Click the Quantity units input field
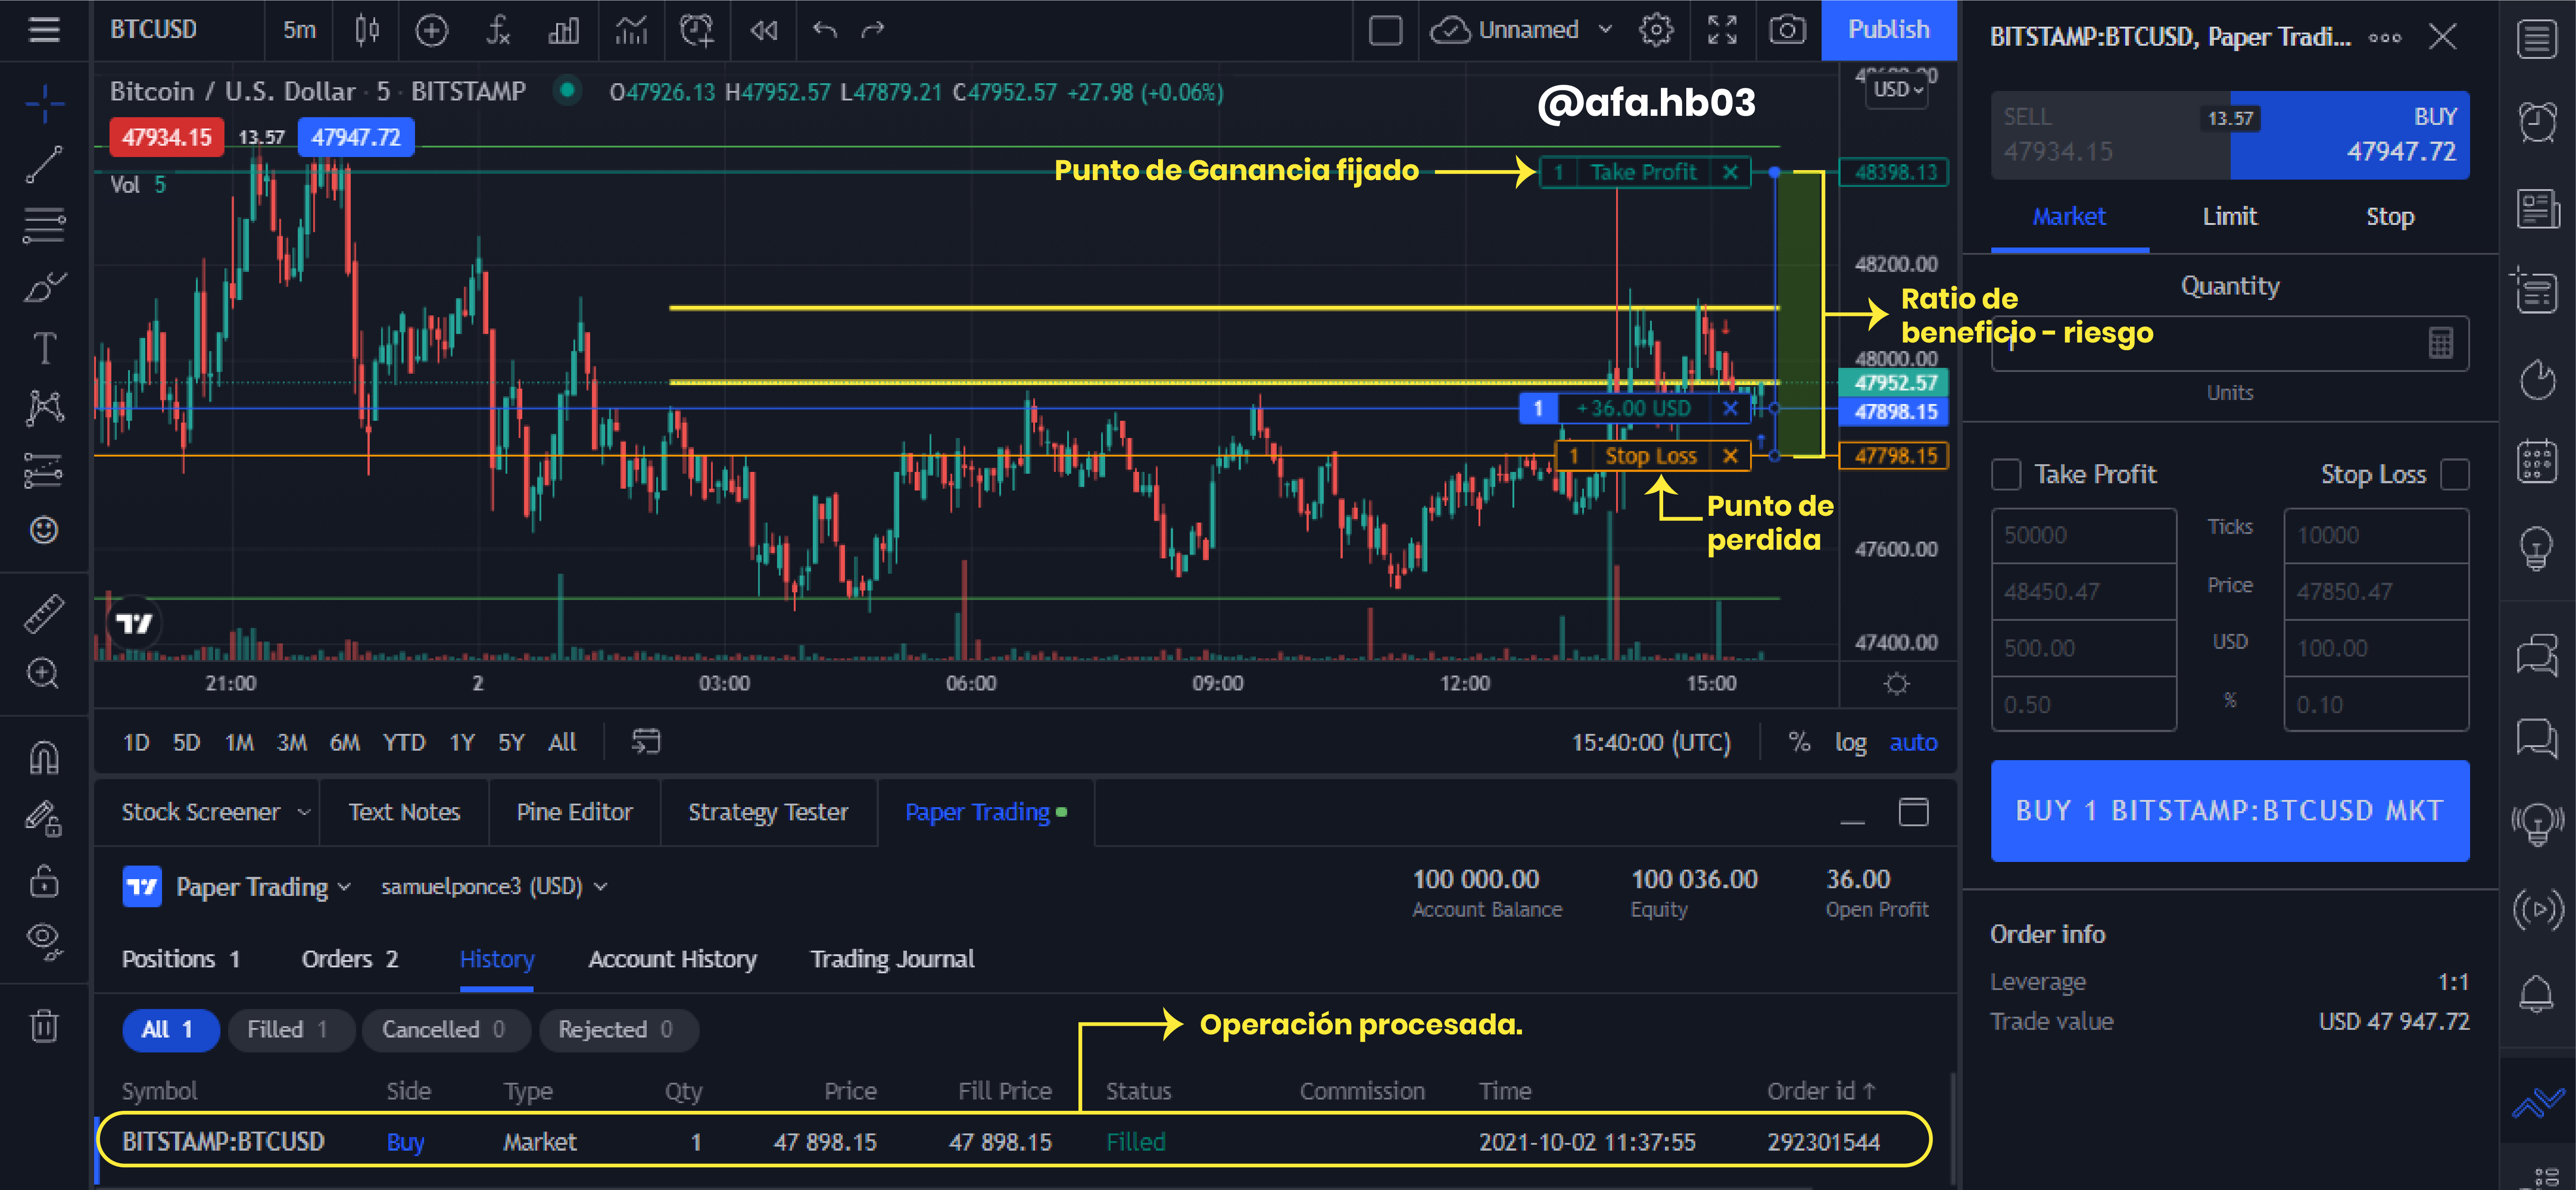The image size is (2576, 1190). pyautogui.click(x=2230, y=344)
